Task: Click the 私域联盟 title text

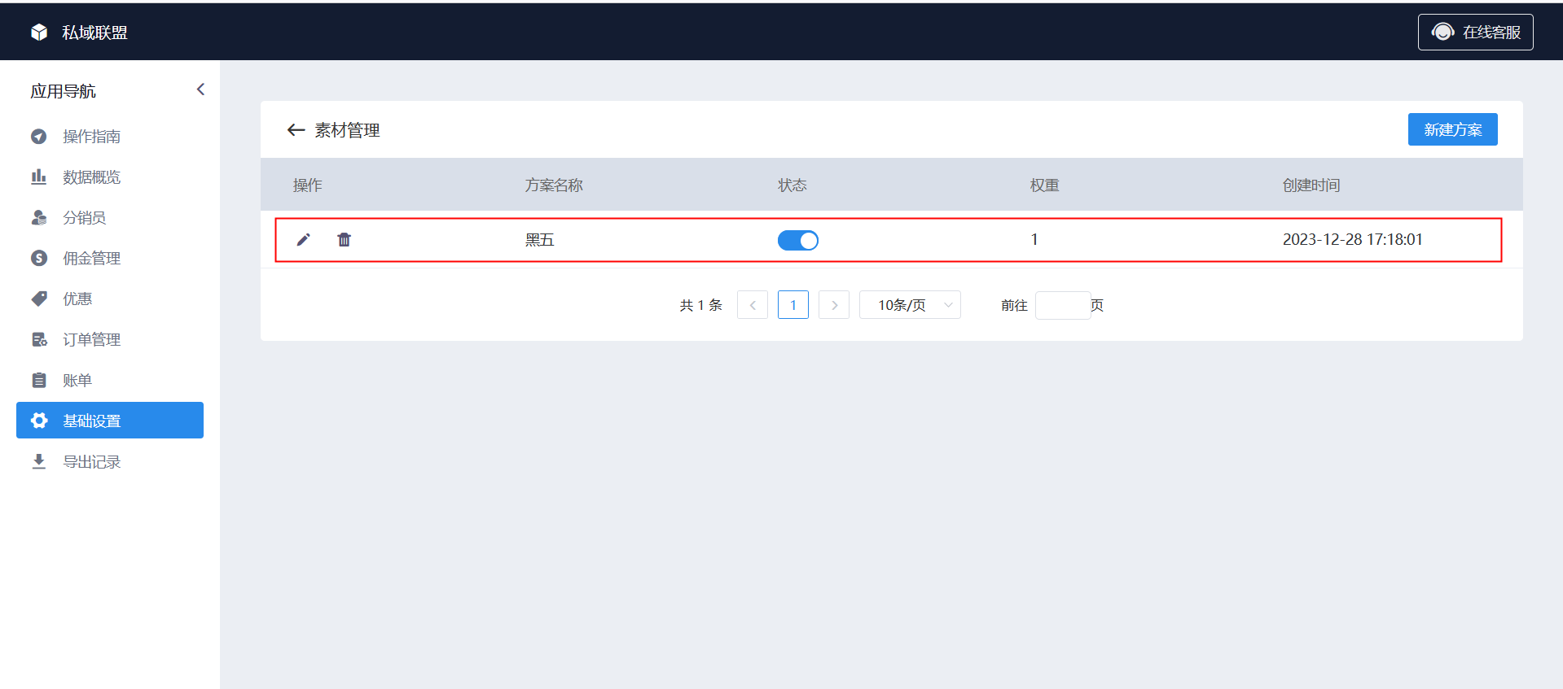Action: [x=95, y=33]
